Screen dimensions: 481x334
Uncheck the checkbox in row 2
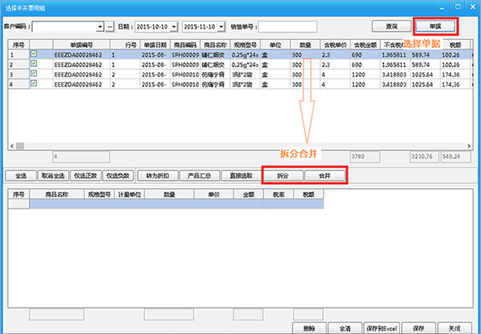click(33, 64)
